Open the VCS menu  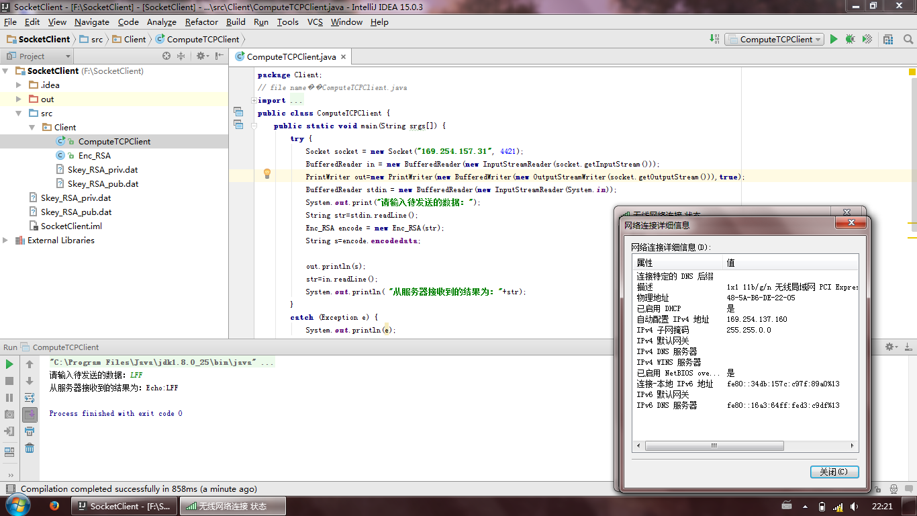point(315,22)
